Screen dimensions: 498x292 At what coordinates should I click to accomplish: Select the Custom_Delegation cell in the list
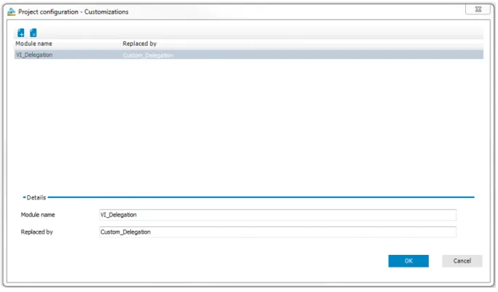tap(148, 55)
